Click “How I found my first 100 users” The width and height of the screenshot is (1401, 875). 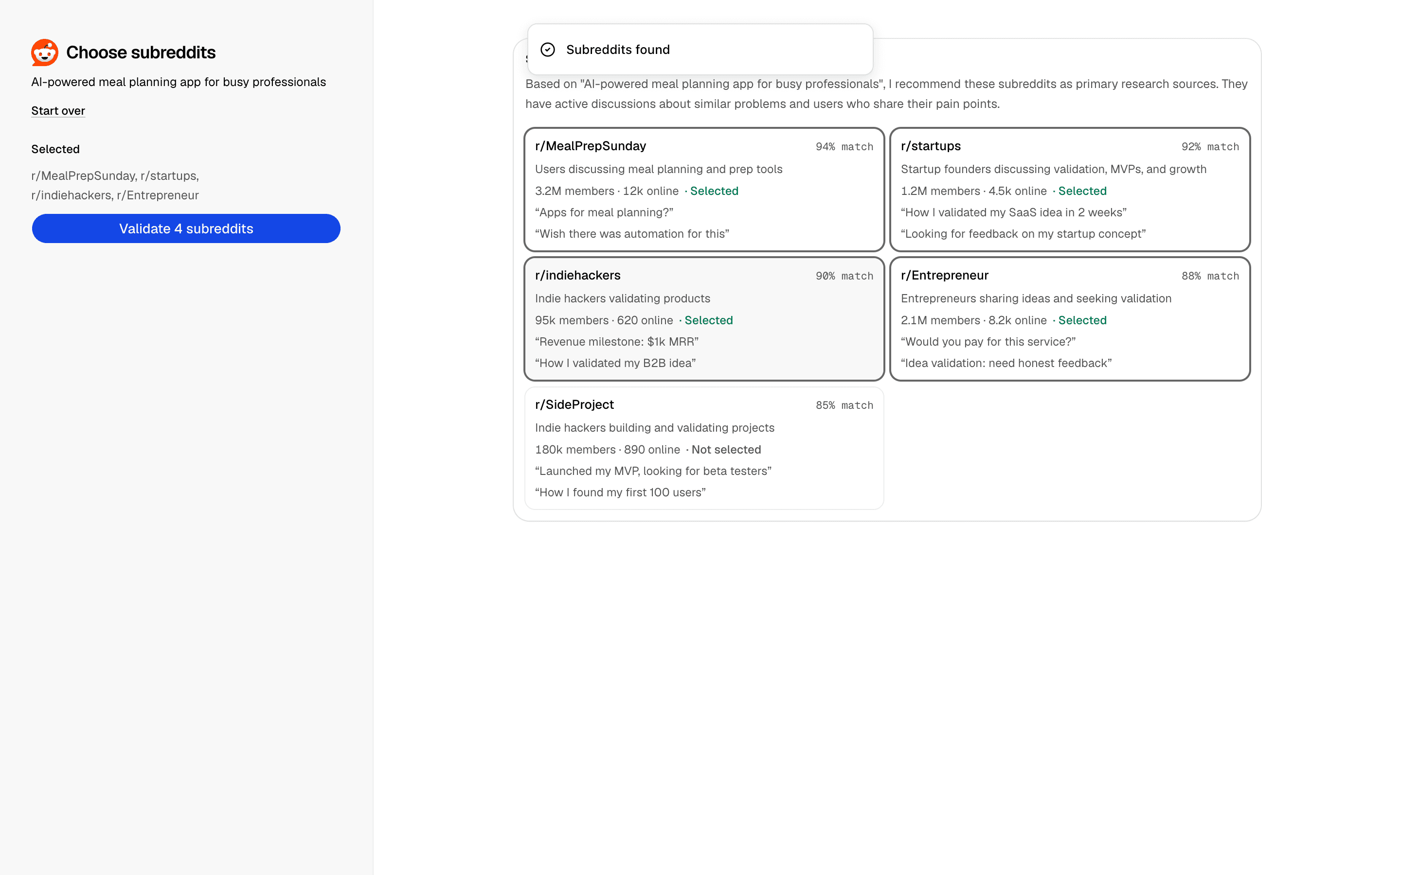point(620,492)
